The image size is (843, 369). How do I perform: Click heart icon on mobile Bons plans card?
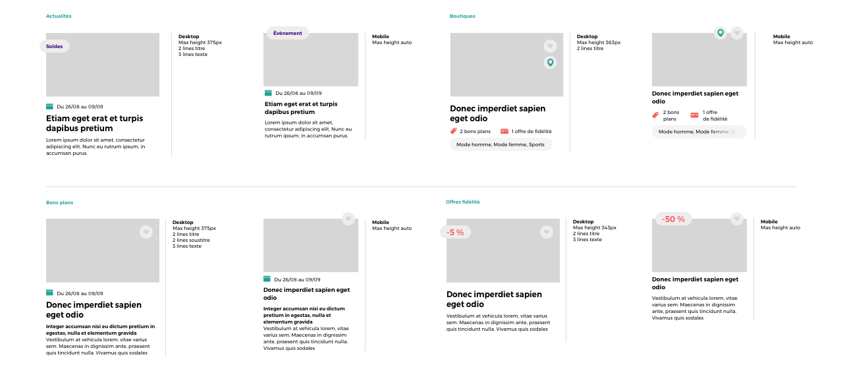coord(348,219)
